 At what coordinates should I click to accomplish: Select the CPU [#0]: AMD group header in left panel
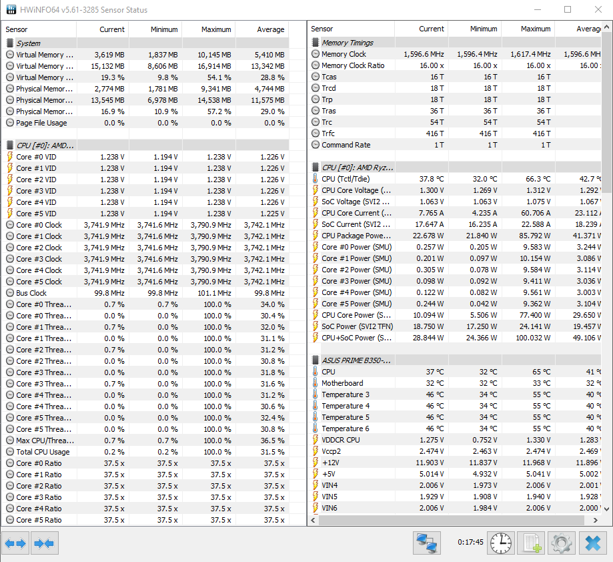145,146
